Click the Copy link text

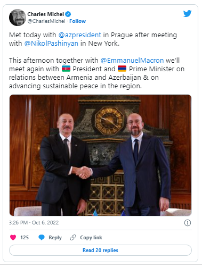click(91, 238)
